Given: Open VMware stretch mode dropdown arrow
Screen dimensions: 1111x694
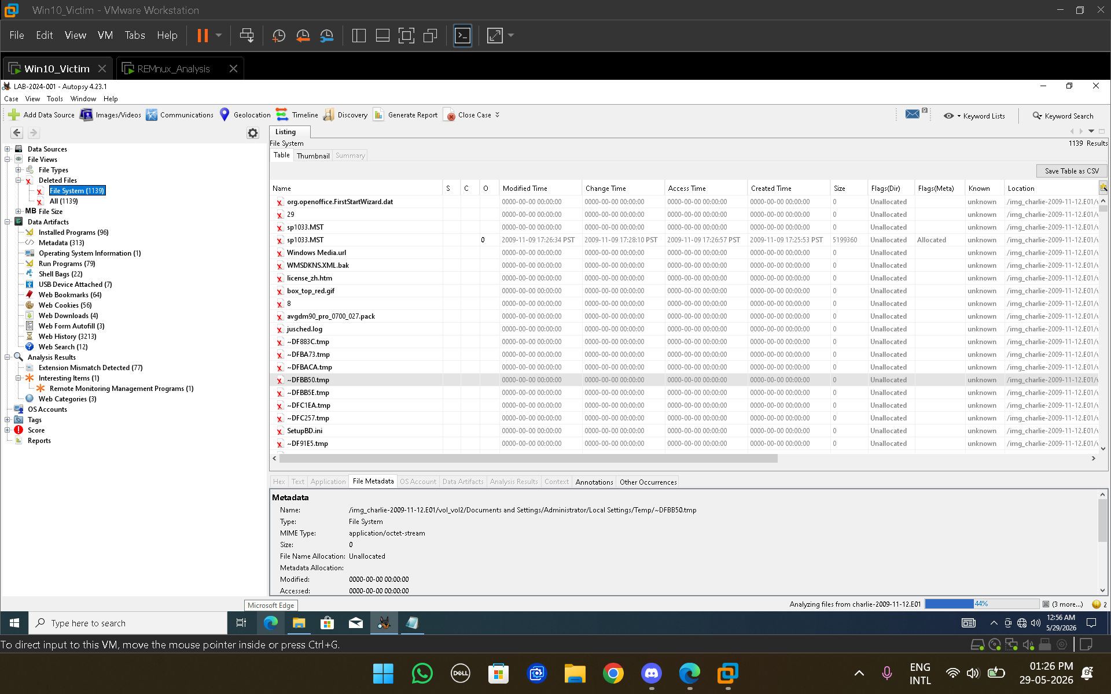Looking at the screenshot, I should click(511, 35).
